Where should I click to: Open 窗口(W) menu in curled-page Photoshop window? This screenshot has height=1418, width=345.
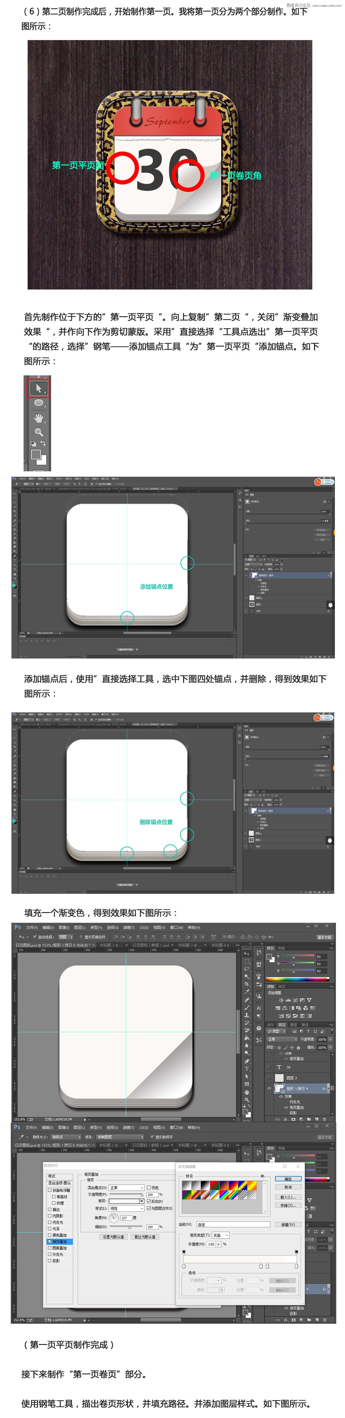coord(177,927)
